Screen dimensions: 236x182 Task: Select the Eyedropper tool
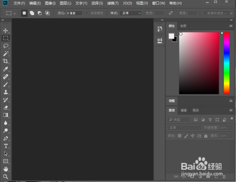tap(6, 69)
